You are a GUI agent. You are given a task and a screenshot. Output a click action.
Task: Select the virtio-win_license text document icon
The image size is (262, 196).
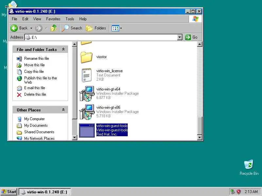86,75
